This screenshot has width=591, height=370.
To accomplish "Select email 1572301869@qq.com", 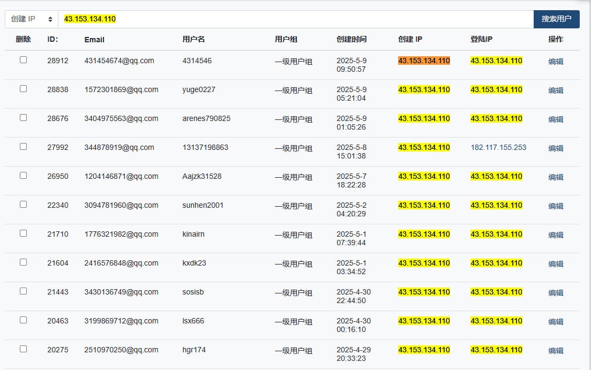I will (x=122, y=89).
